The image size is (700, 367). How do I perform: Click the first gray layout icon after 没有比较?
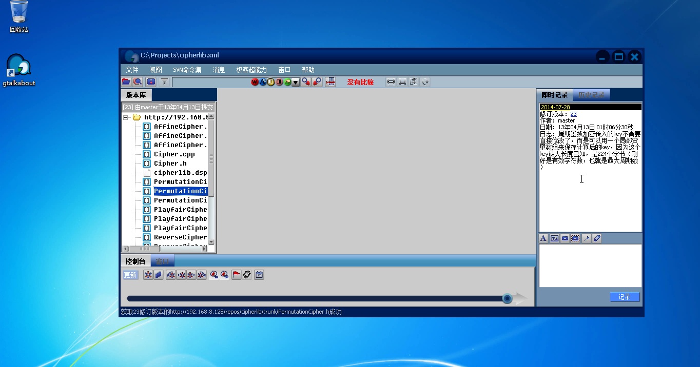coord(391,81)
